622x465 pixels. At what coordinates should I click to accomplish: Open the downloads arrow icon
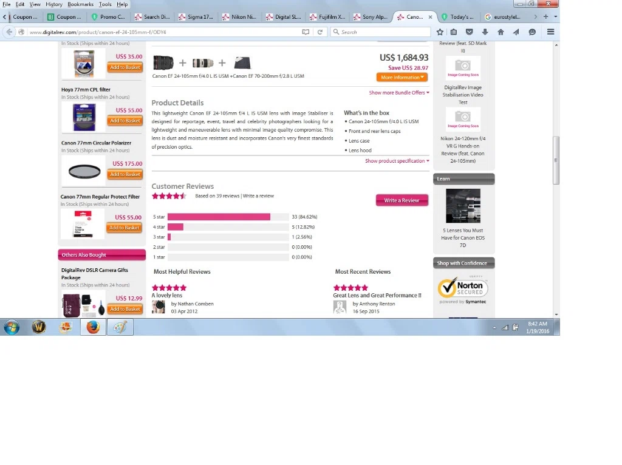point(485,32)
